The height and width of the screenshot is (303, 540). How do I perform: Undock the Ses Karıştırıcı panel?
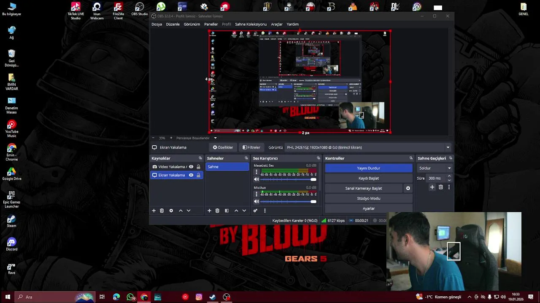[319, 158]
